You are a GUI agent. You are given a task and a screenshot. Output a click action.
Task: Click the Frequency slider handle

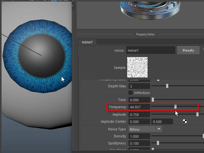(175, 107)
